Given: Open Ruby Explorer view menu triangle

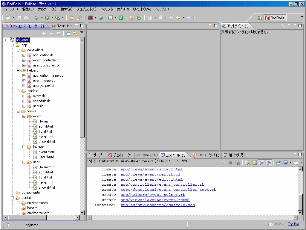Looking at the screenshot, I should pos(82,32).
